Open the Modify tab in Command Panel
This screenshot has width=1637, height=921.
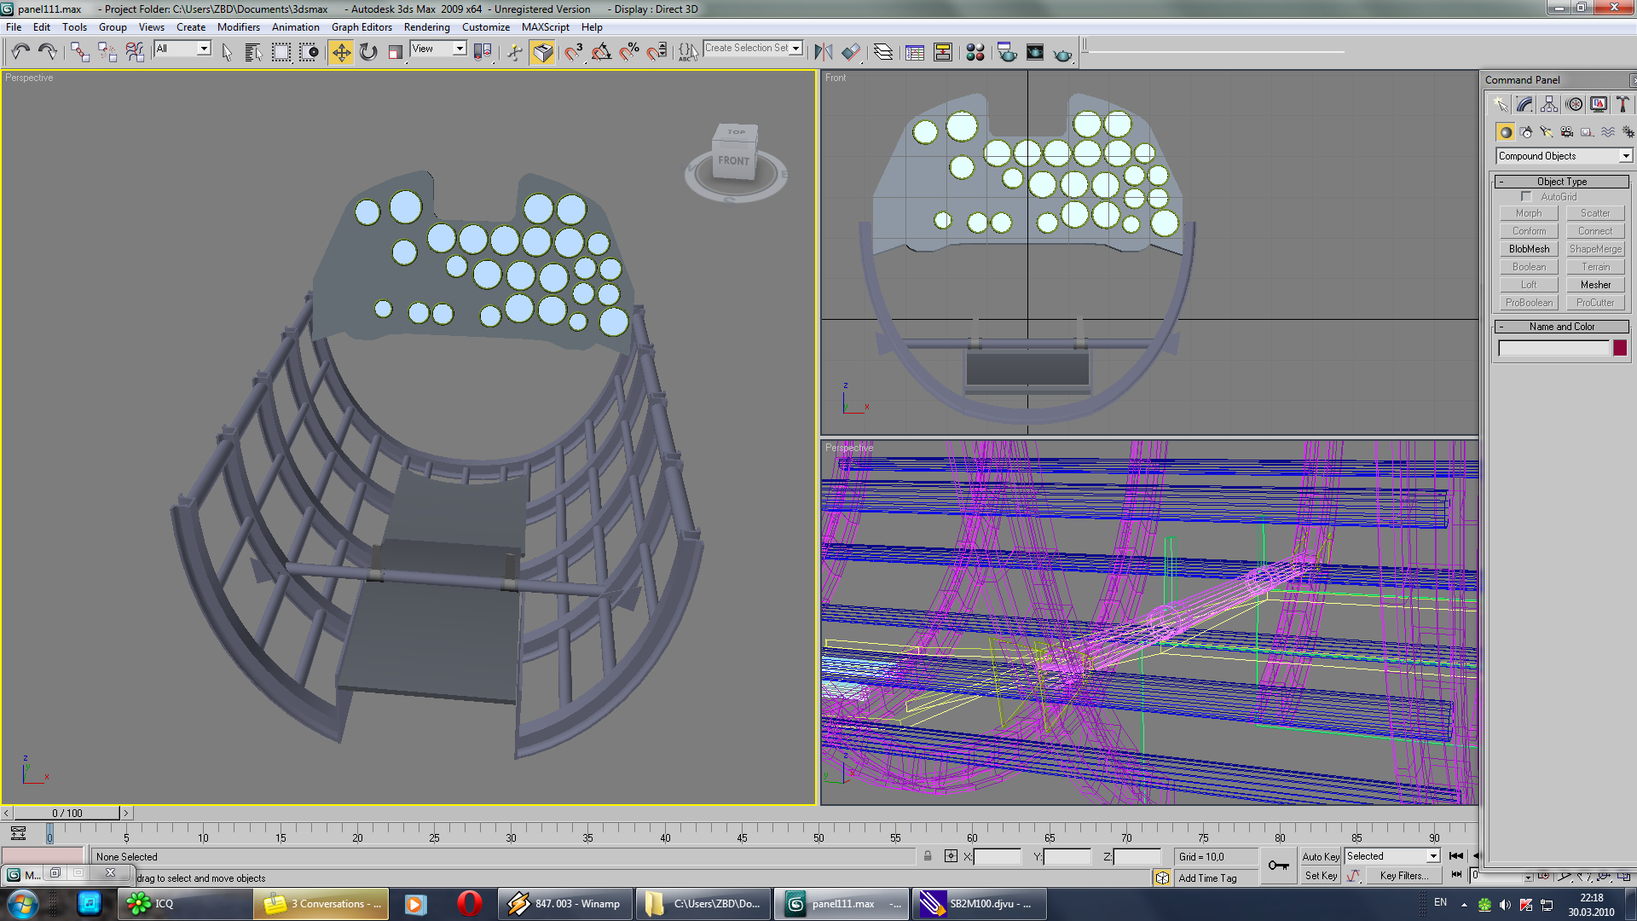point(1524,105)
